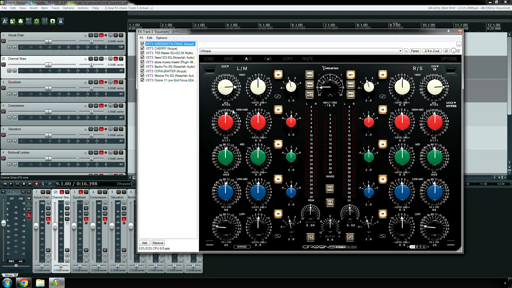Open the MODE HYPER dropdown
This screenshot has height=288, width=512.
pos(451,104)
